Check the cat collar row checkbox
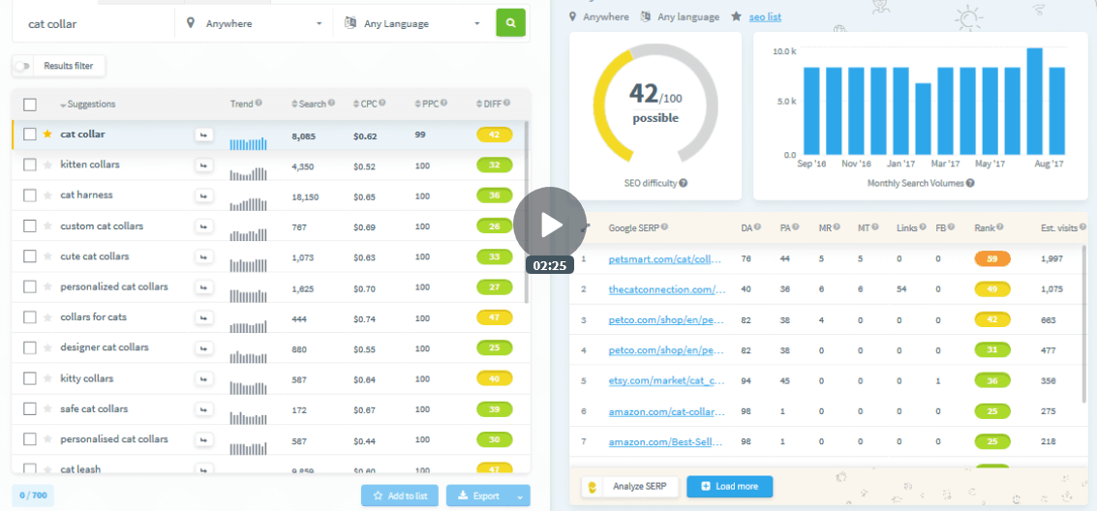Image resolution: width=1097 pixels, height=511 pixels. (x=29, y=135)
